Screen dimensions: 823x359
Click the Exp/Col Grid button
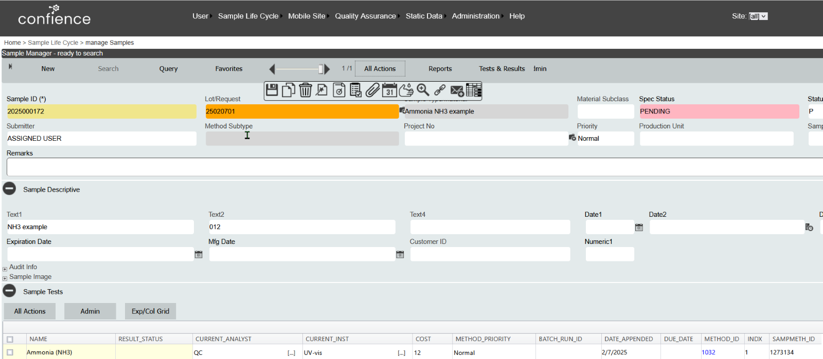pyautogui.click(x=150, y=311)
